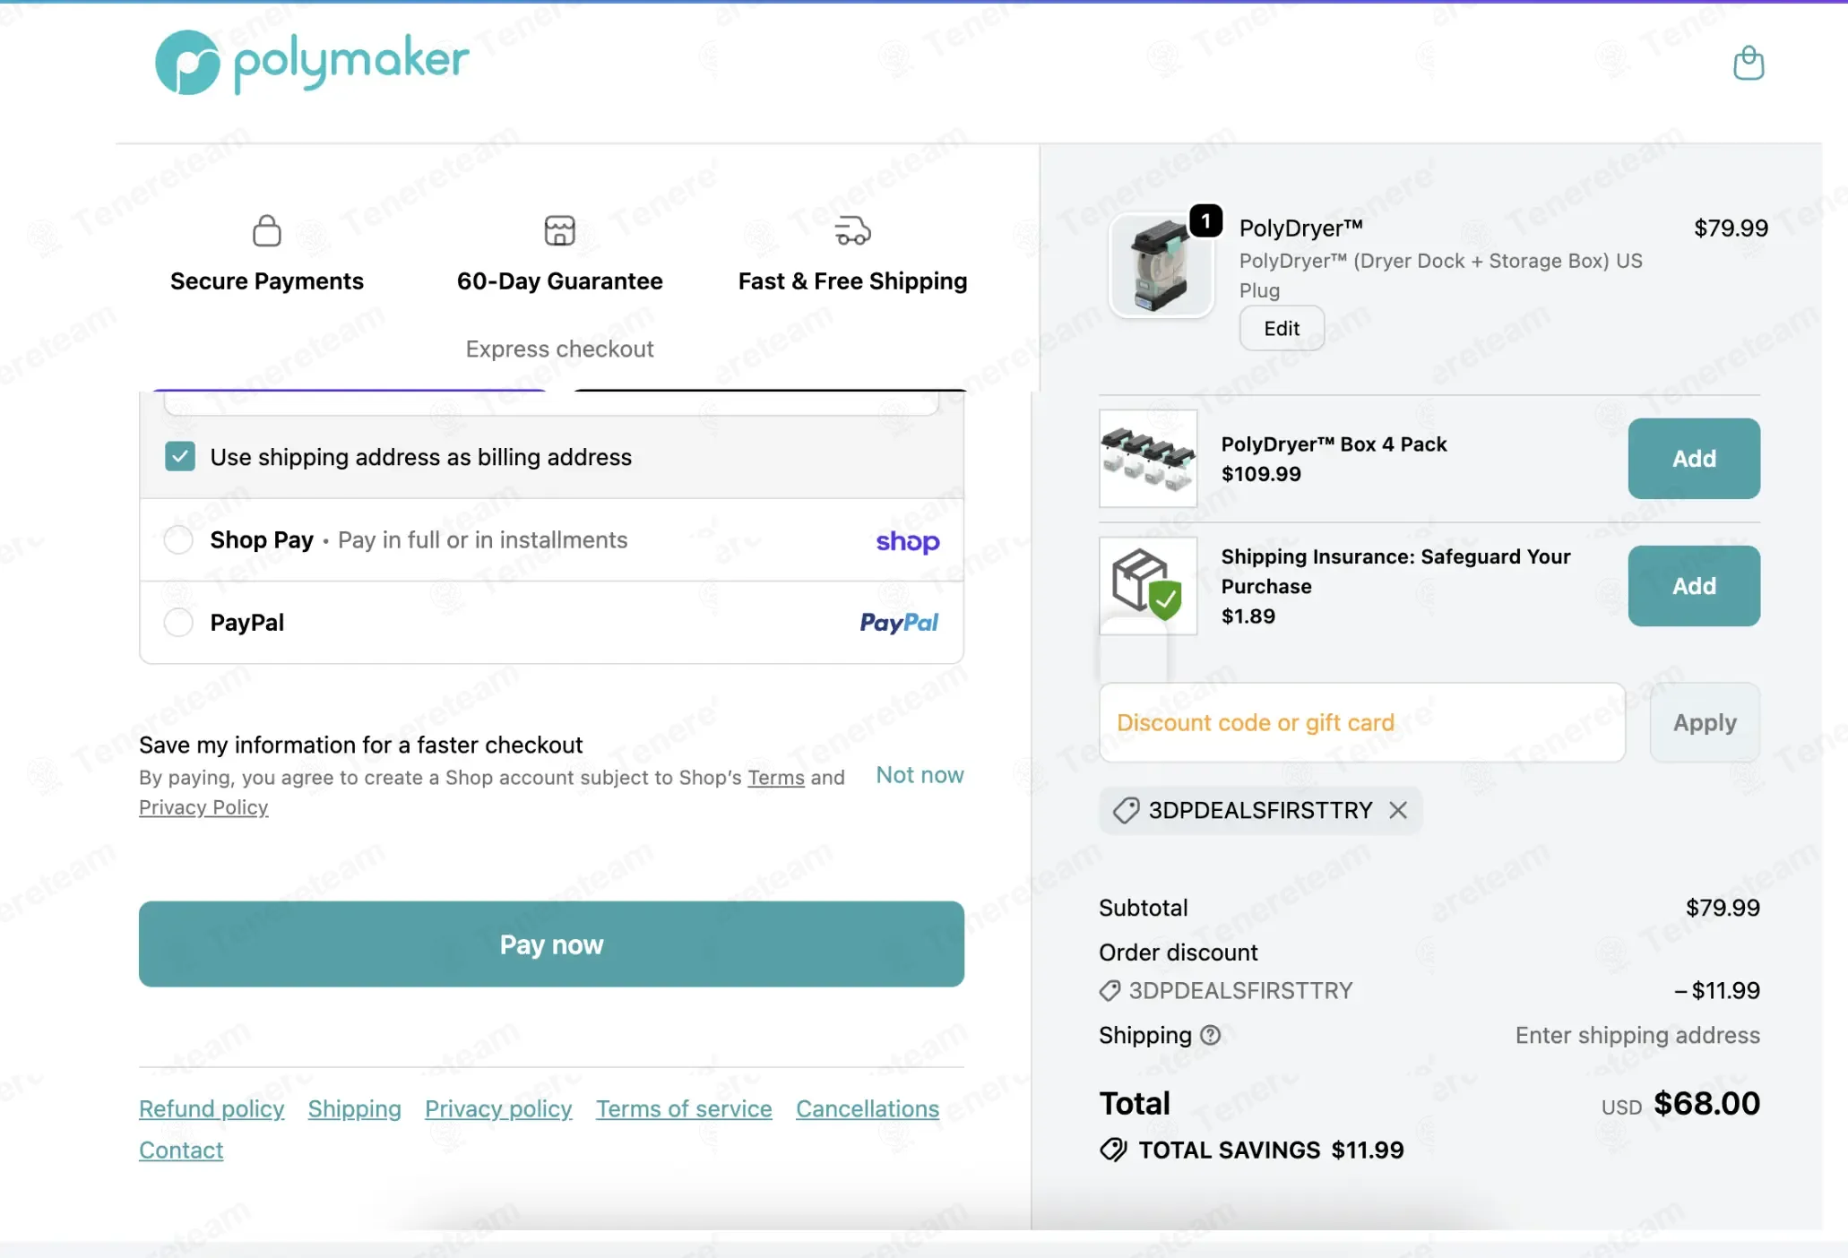1848x1258 pixels.
Task: Apply the discount code
Action: 1704,723
